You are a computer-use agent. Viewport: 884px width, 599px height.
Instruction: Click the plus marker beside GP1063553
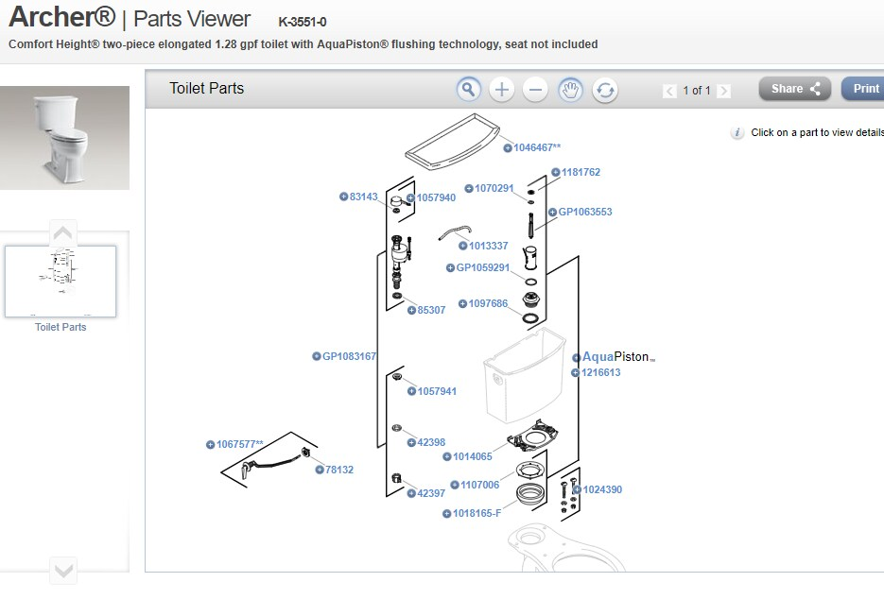tap(552, 212)
